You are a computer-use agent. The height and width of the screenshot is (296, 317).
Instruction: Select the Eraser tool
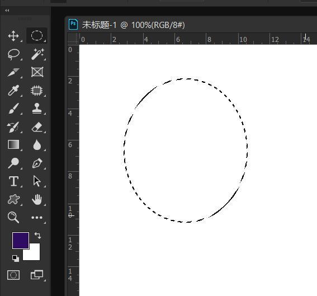37,127
